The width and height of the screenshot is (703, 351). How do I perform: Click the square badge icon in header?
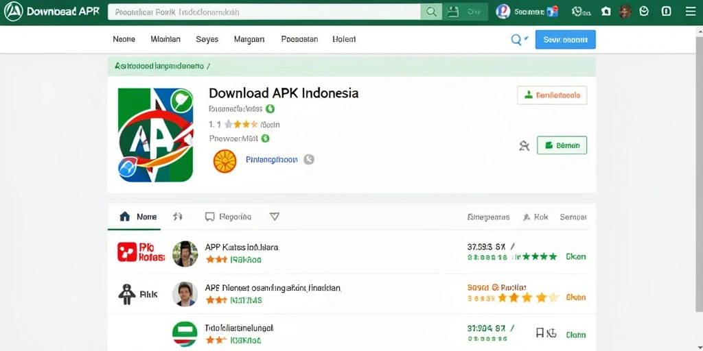click(667, 12)
